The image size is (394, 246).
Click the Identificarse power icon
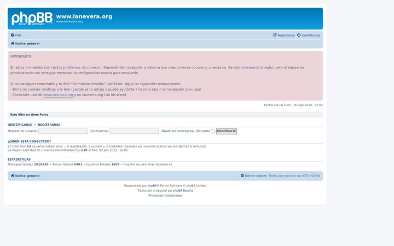(x=299, y=35)
